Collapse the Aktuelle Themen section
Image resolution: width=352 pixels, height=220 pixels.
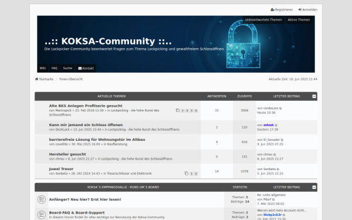[314, 96]
